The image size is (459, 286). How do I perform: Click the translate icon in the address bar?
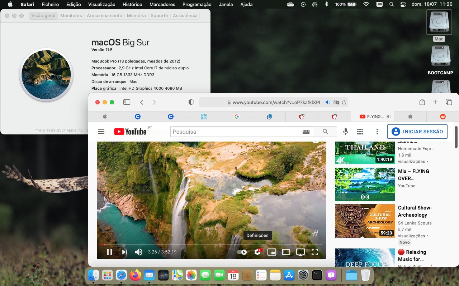click(x=336, y=102)
